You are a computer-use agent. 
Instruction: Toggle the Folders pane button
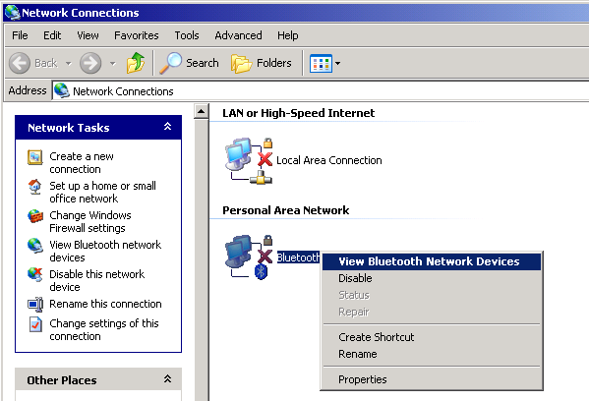(x=262, y=63)
